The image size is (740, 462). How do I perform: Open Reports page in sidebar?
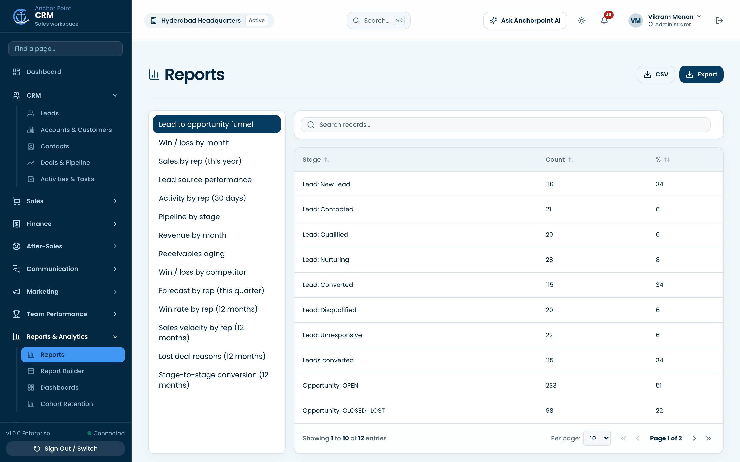[x=73, y=354]
